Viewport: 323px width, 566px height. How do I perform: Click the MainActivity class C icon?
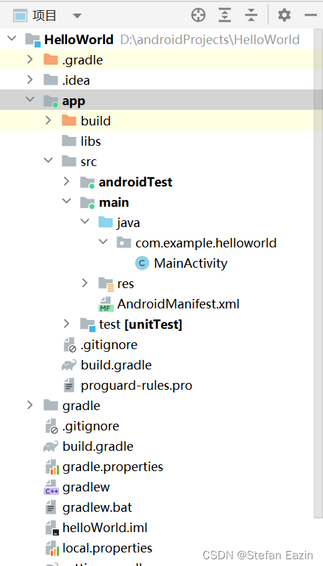(142, 263)
